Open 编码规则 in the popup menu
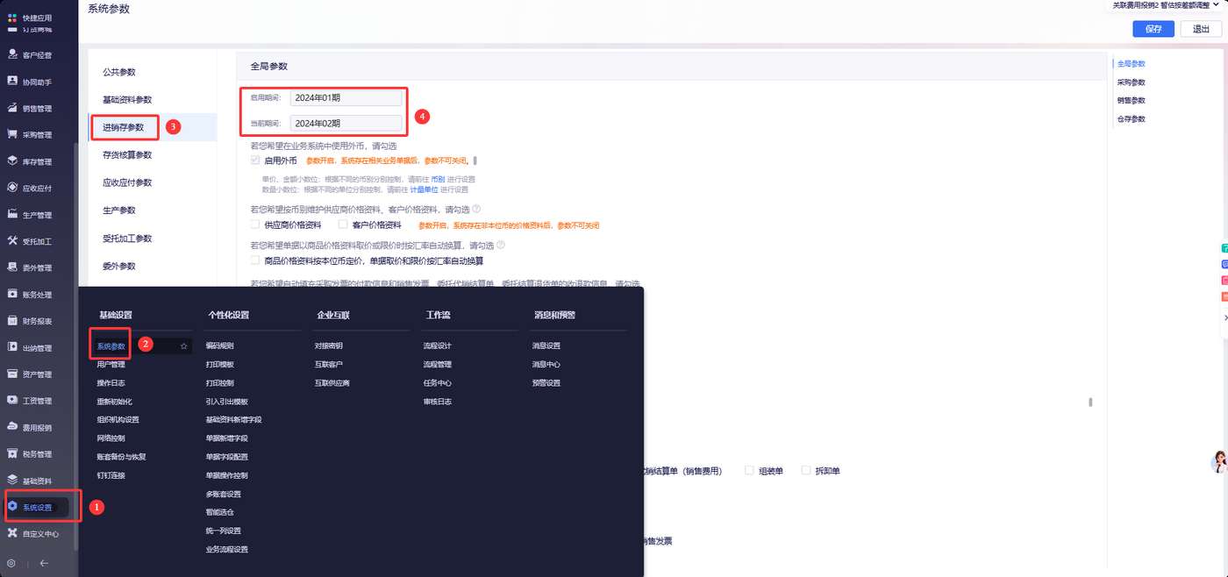Viewport: 1228px width, 577px height. coord(219,345)
